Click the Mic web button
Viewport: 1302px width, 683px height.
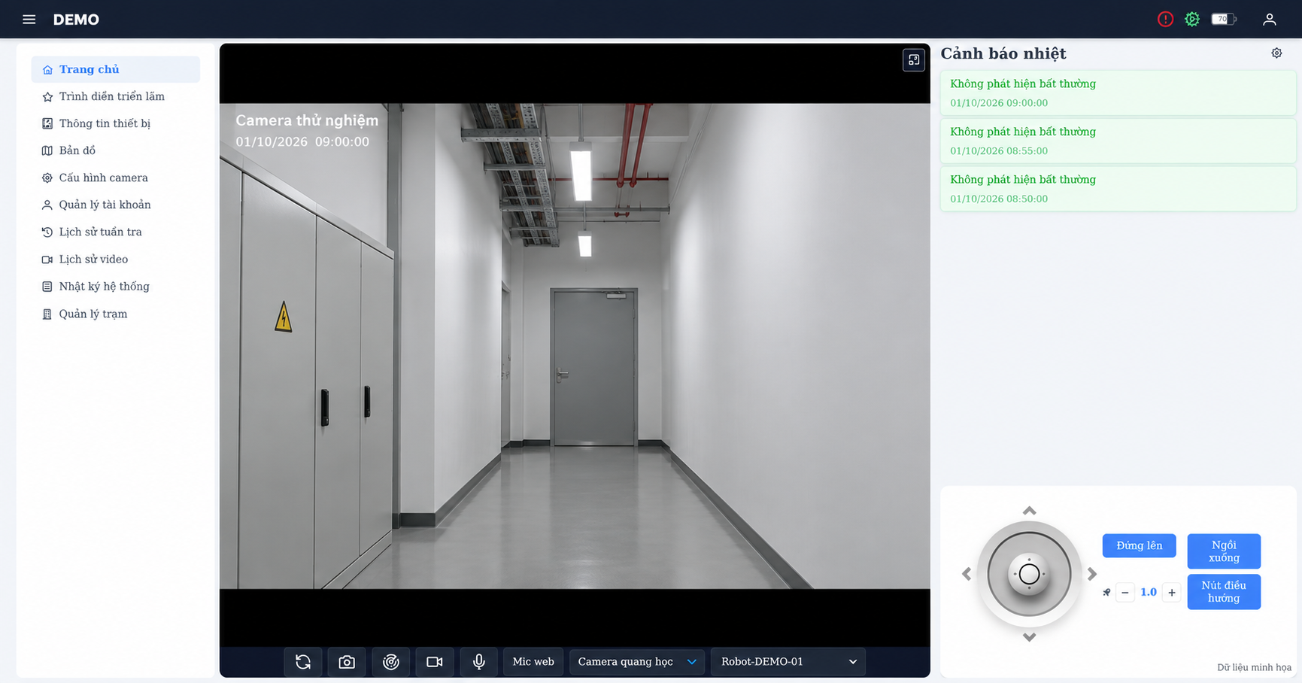[533, 662]
